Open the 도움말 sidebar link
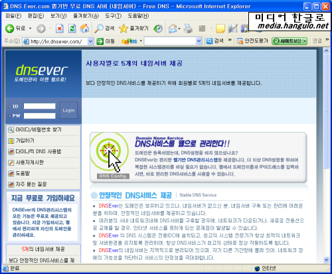 23,173
